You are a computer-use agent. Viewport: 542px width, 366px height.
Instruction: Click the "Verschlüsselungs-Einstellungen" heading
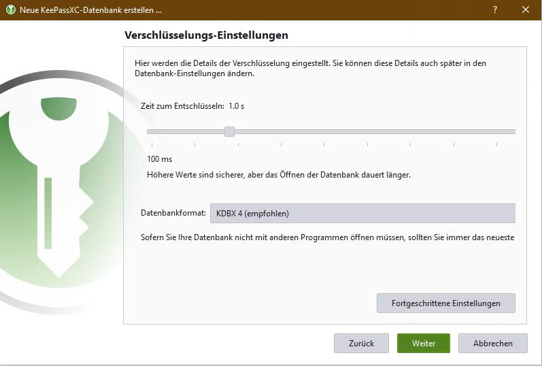coord(207,35)
